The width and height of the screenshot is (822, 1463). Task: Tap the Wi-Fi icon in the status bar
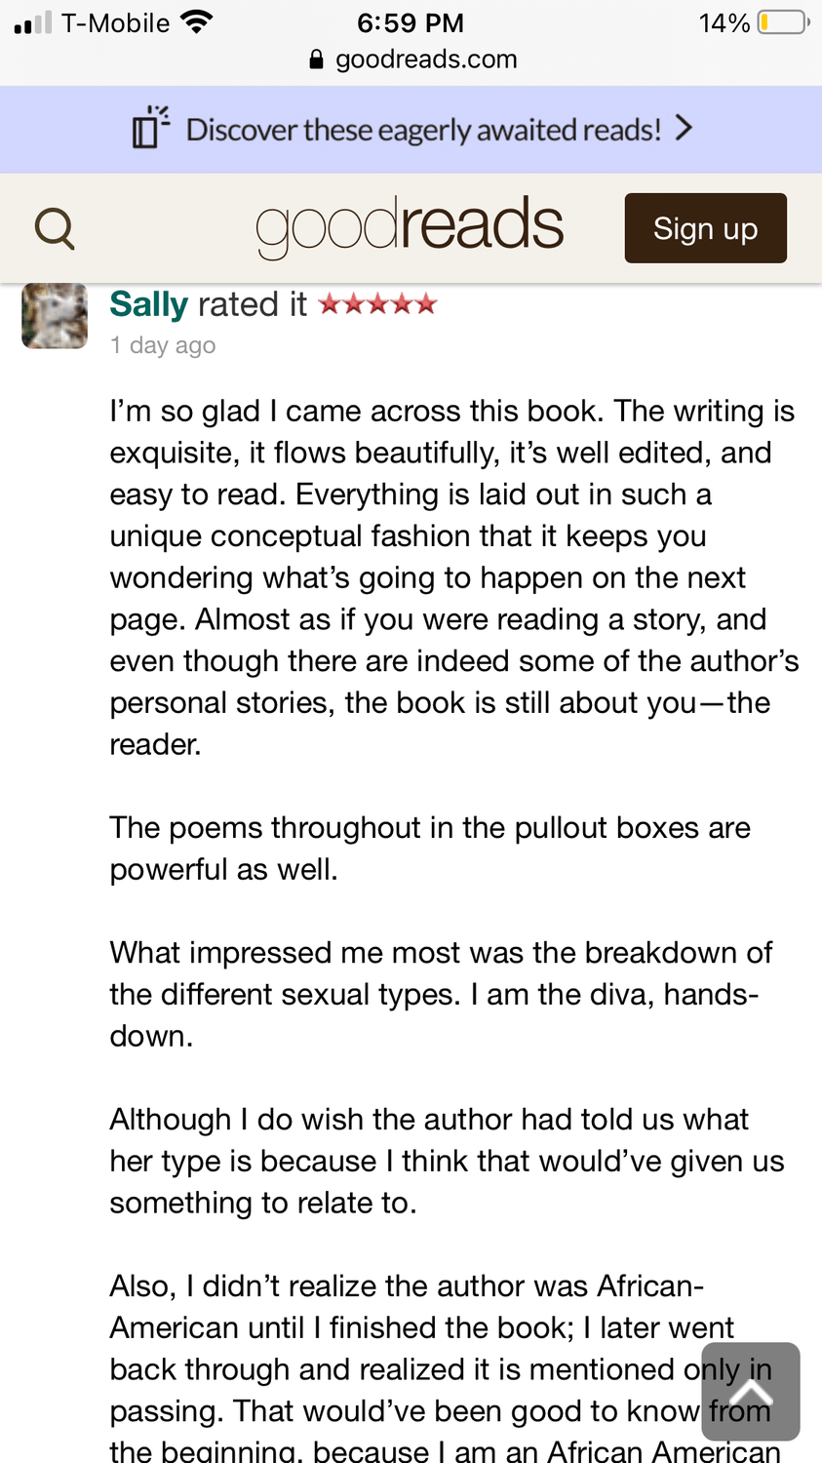tap(197, 22)
